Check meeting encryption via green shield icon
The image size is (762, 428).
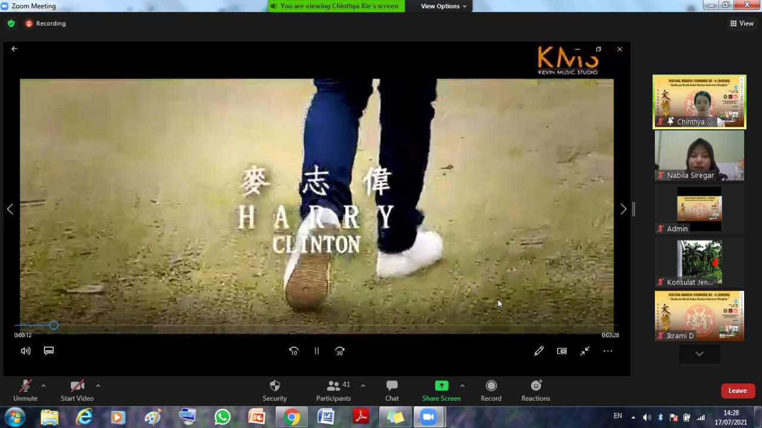11,24
